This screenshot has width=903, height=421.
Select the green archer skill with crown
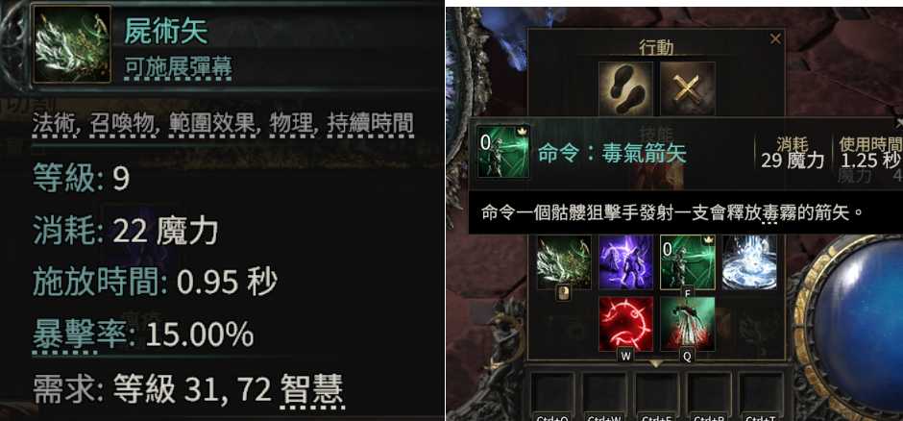point(688,262)
